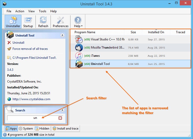
Task: Open Preferences from the toolbar
Action: (x=61, y=22)
